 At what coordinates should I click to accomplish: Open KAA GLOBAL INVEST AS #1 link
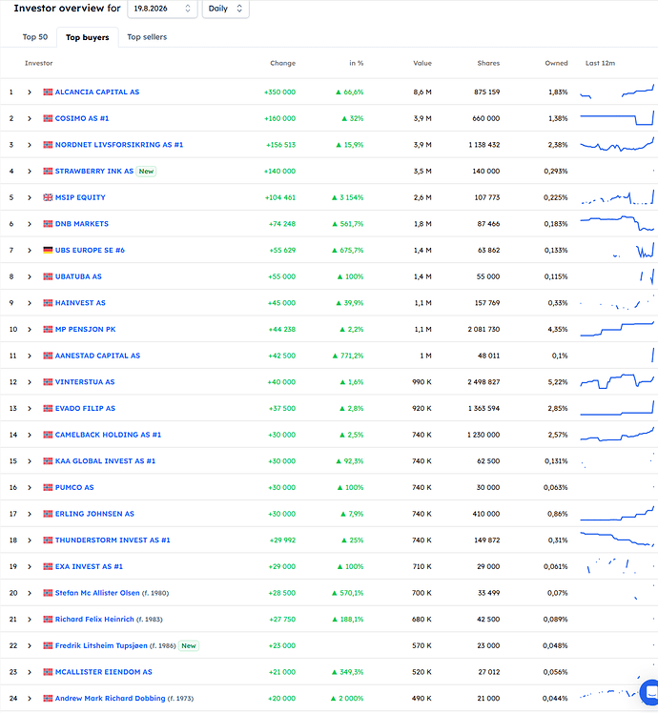(x=105, y=461)
